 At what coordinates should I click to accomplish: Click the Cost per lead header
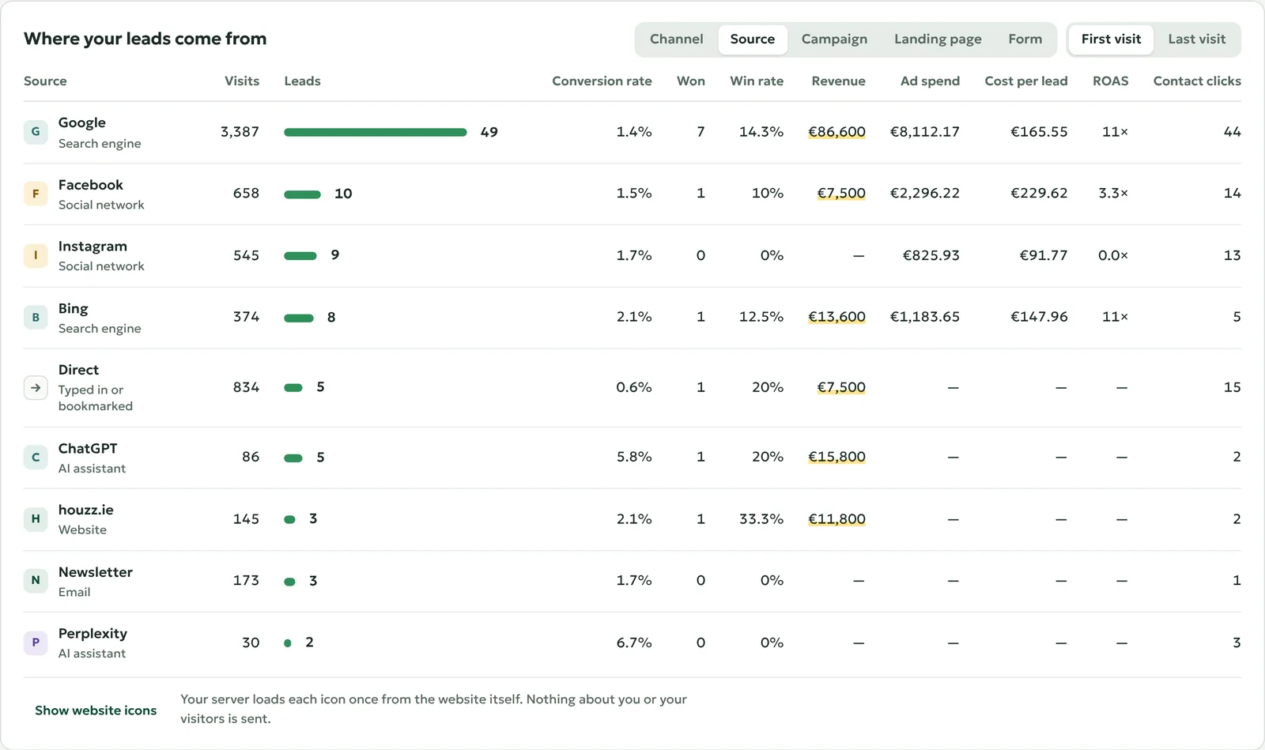(1025, 81)
